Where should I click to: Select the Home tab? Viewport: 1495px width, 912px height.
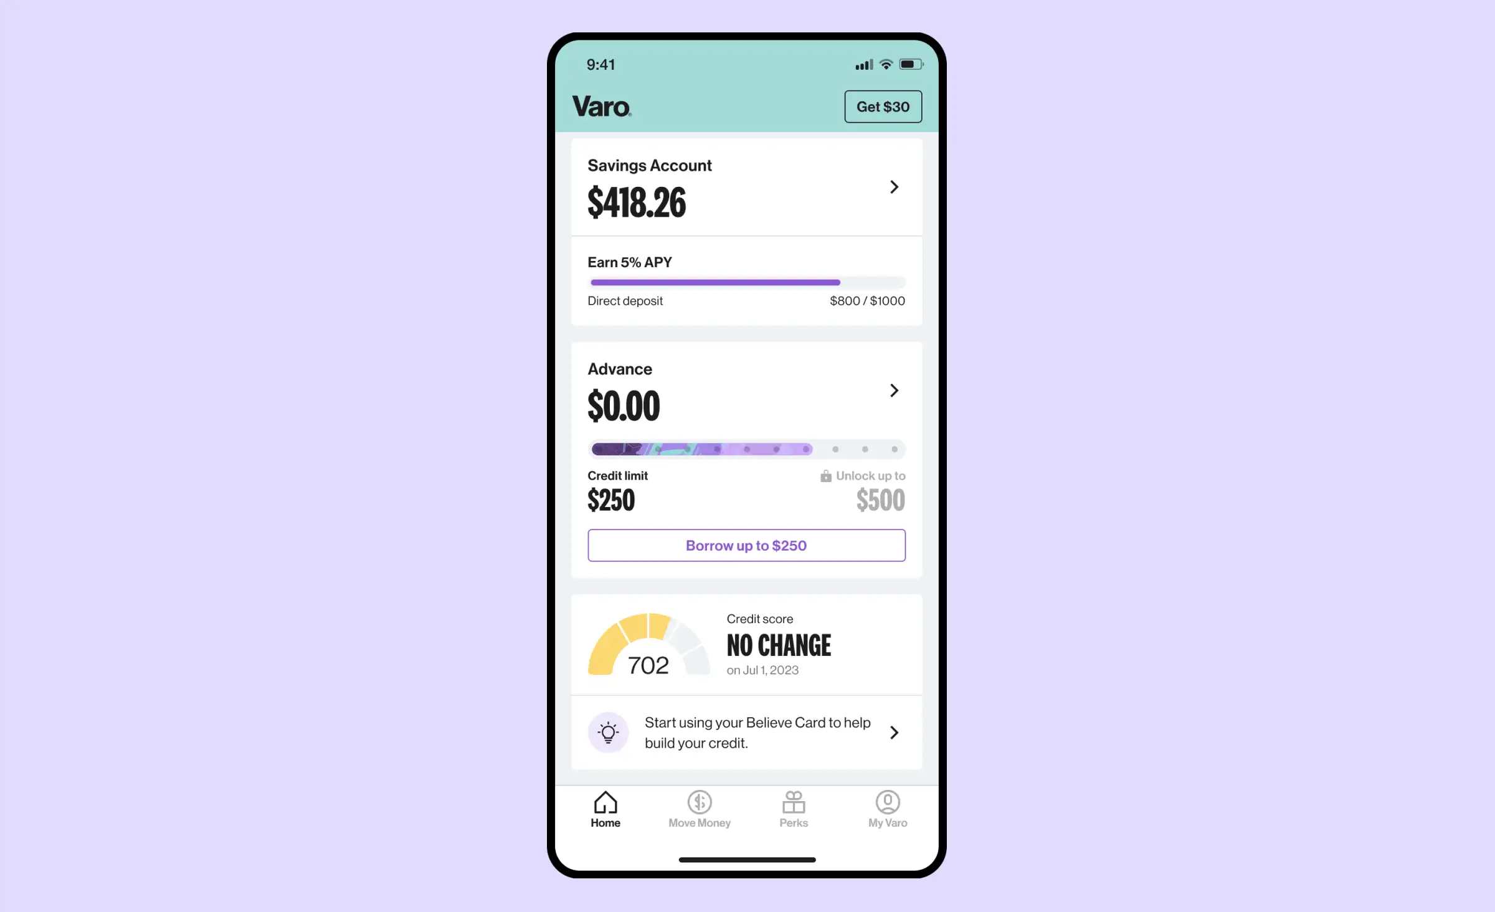[x=605, y=809]
